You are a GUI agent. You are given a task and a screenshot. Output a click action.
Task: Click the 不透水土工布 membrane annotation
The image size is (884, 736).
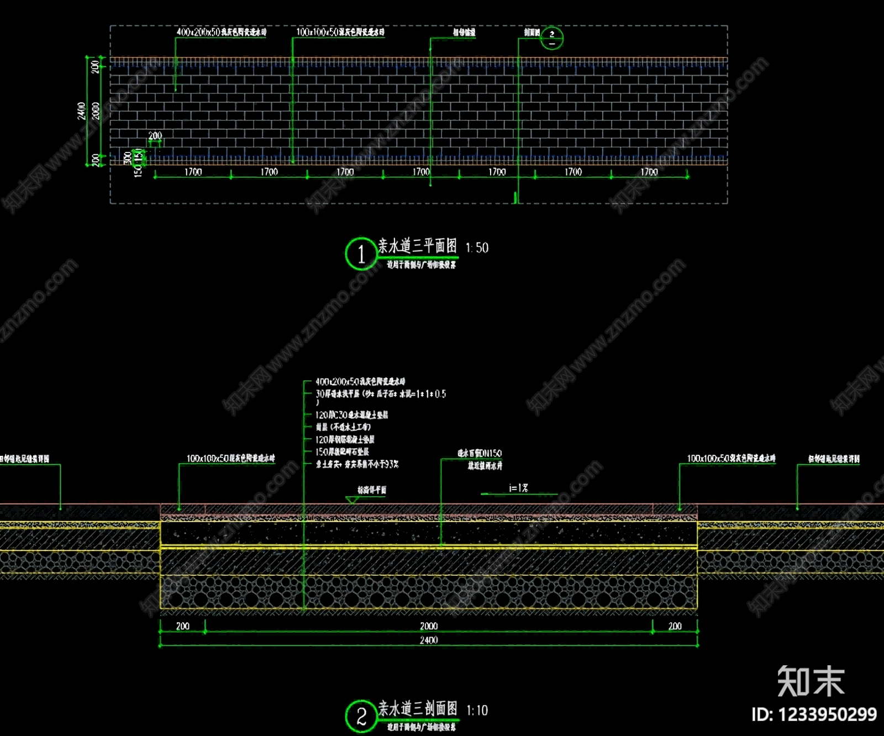coord(343,427)
